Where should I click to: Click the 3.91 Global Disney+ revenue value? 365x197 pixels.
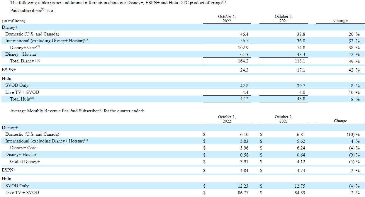pos(244,162)
